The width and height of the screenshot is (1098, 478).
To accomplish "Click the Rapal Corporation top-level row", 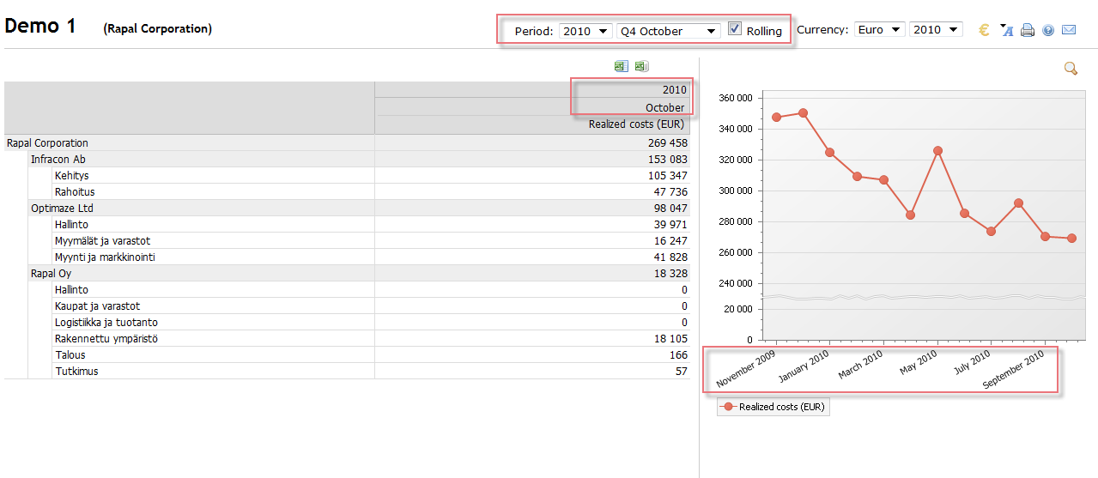I will pyautogui.click(x=47, y=143).
